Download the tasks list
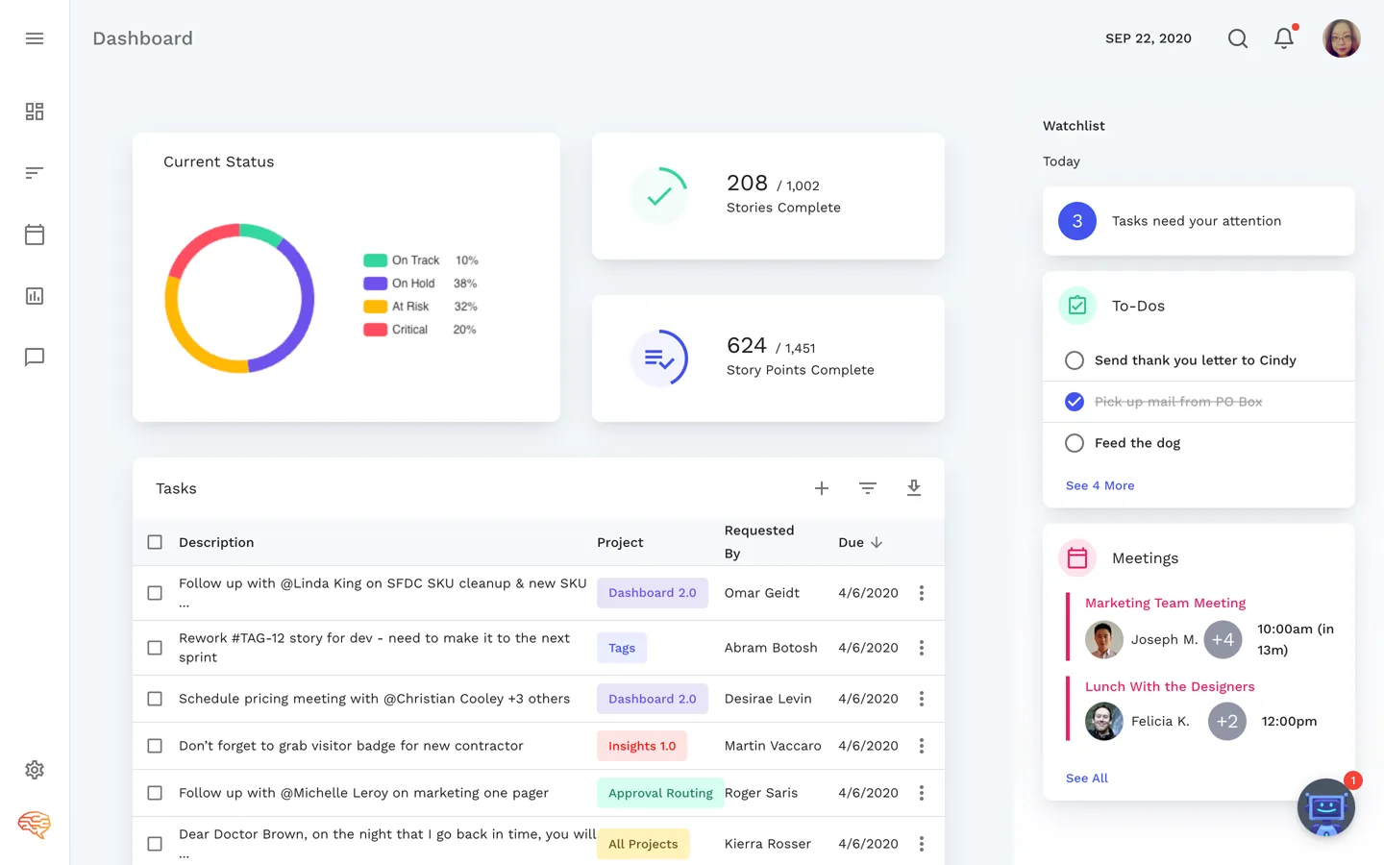The image size is (1384, 865). (914, 488)
